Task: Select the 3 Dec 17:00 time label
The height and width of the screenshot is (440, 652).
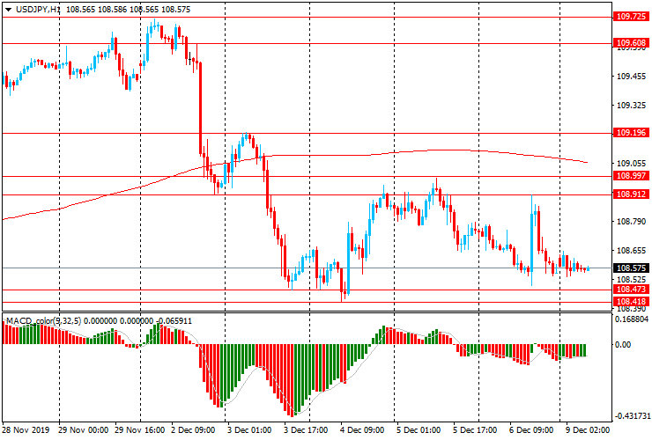Action: [x=306, y=429]
